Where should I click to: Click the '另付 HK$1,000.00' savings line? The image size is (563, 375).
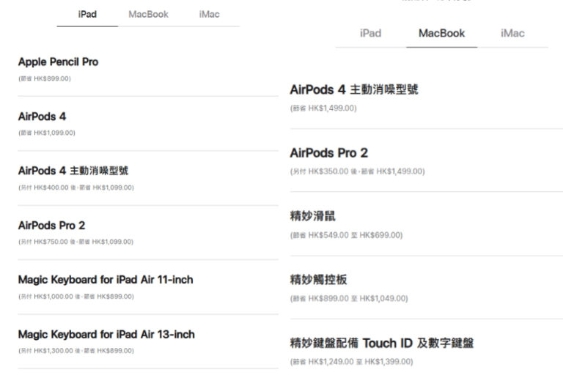pyautogui.click(x=76, y=297)
